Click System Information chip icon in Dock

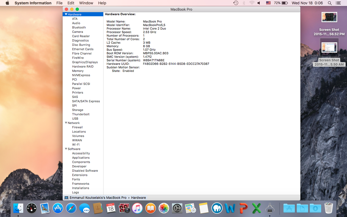click(270, 208)
